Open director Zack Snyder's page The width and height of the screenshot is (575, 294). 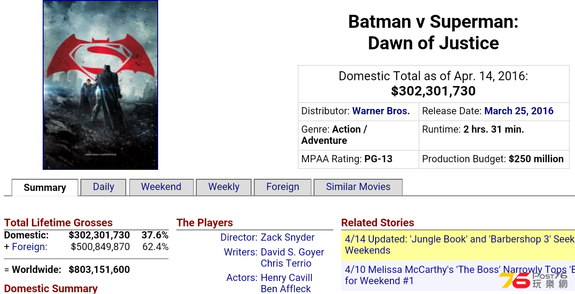click(x=287, y=238)
